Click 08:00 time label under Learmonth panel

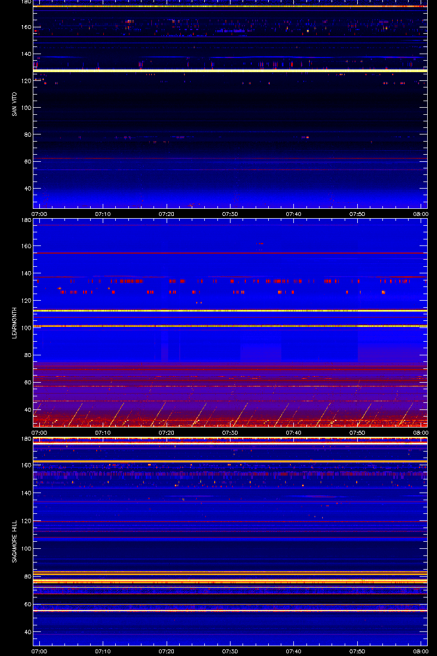point(421,432)
